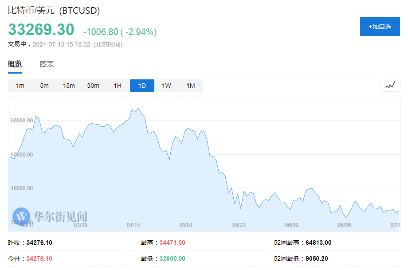Set the chart interval to 1H

tap(118, 86)
